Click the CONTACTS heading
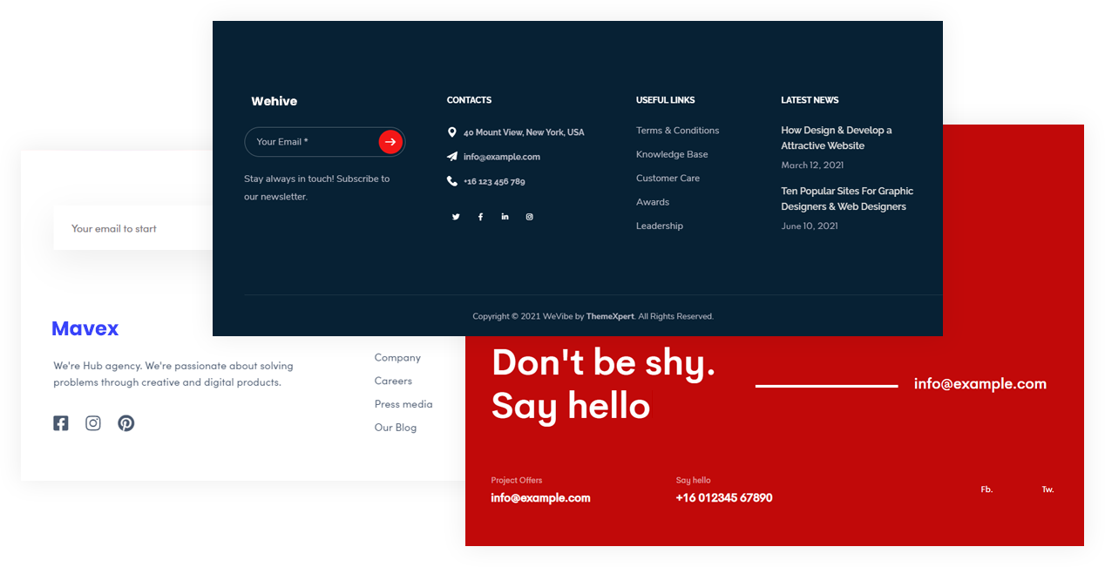Viewport: 1105px width, 567px height. pos(469,100)
